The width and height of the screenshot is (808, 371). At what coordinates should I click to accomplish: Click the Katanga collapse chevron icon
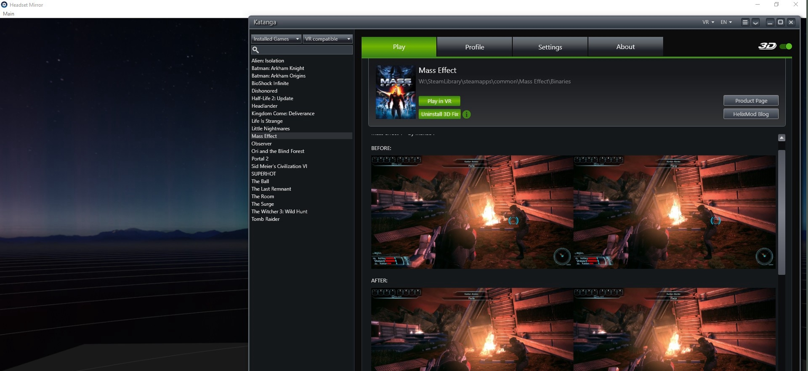click(x=755, y=22)
